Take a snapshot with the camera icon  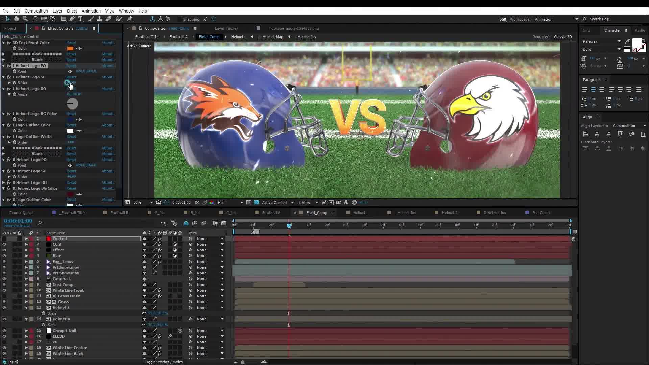point(197,203)
